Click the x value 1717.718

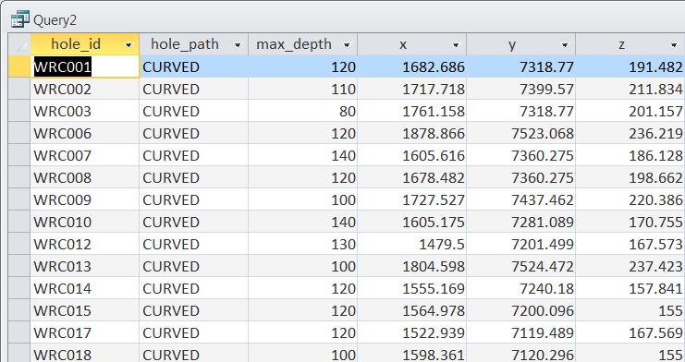tap(412, 89)
